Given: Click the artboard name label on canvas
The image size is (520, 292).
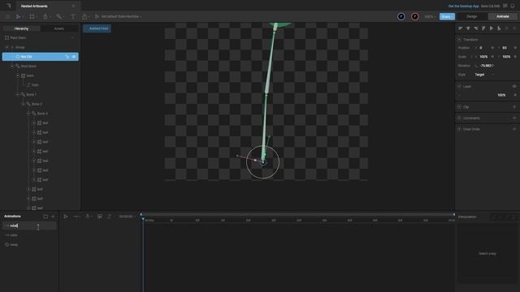Looking at the screenshot, I should (x=97, y=28).
